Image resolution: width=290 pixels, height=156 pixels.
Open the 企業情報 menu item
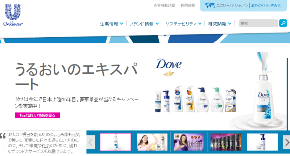pyautogui.click(x=109, y=24)
